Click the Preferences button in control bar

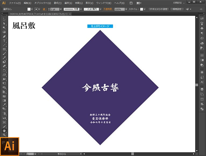point(177,9)
